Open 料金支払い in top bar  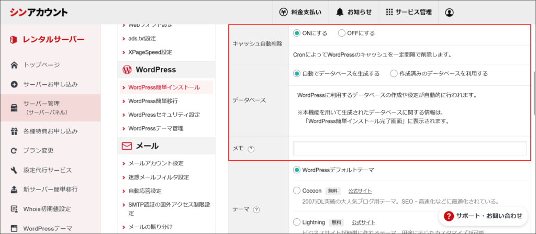click(300, 13)
